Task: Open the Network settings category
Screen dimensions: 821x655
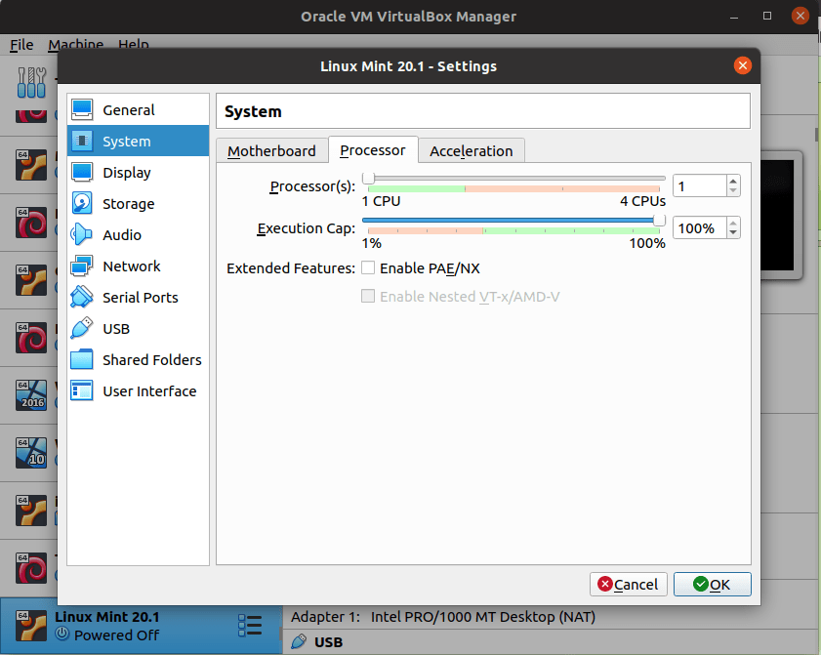Action: tap(131, 266)
